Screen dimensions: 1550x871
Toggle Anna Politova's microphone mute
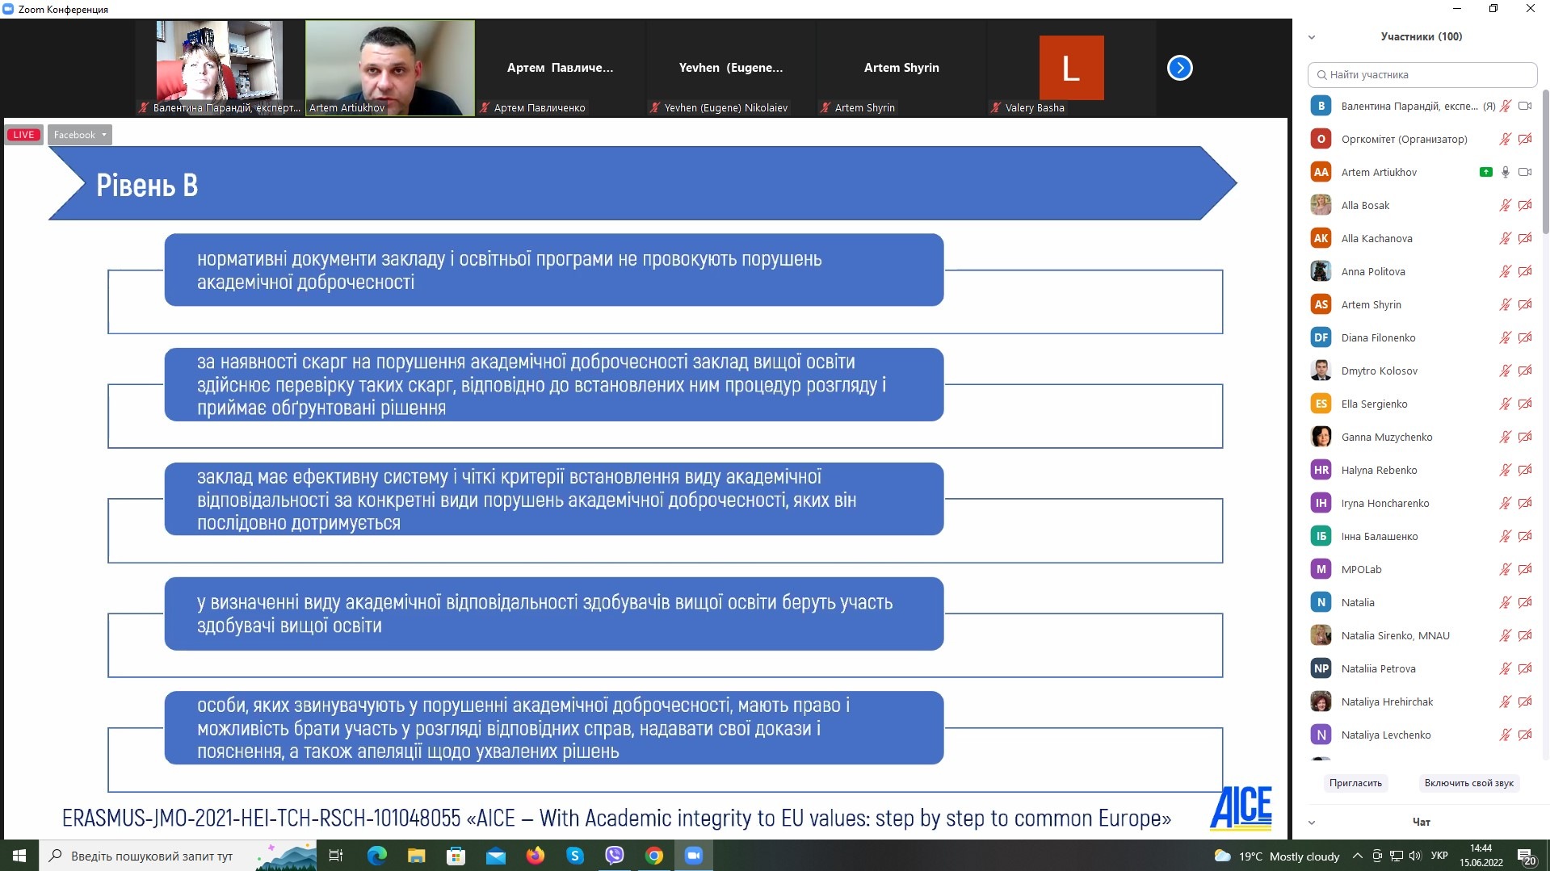(1506, 271)
